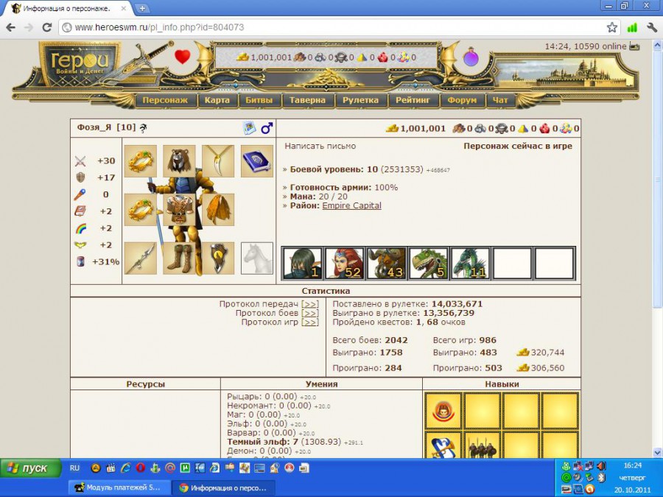Launch Opera from quick launch
Image resolution: width=663 pixels, height=497 pixels.
click(x=141, y=468)
